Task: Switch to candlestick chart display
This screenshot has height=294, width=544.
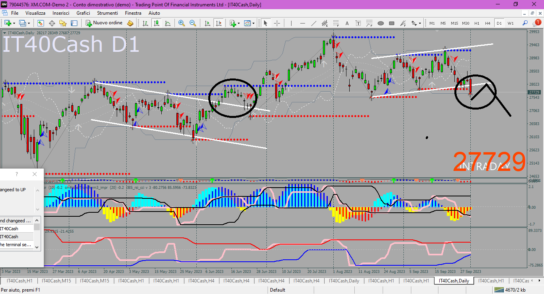Action: pyautogui.click(x=157, y=23)
